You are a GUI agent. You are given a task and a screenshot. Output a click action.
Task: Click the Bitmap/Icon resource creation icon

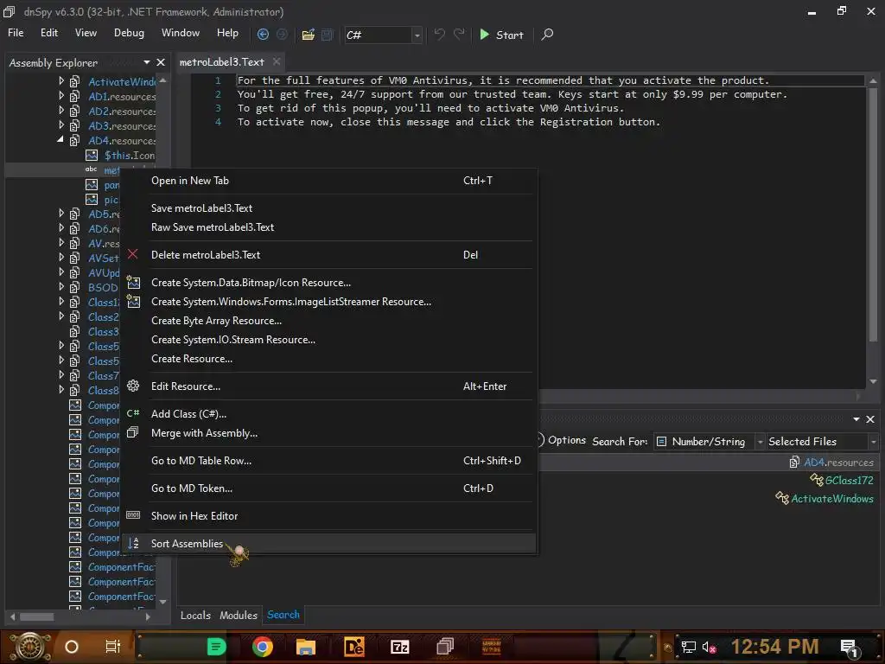click(133, 283)
